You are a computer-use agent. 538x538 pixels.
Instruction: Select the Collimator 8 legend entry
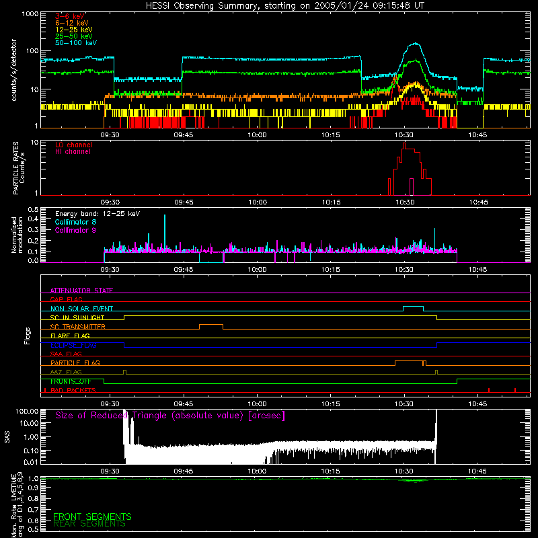point(75,222)
